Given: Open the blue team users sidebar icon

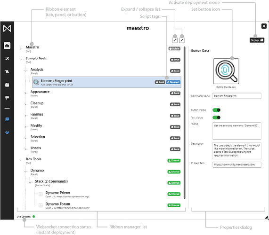Looking at the screenshot, I should pos(7,133).
